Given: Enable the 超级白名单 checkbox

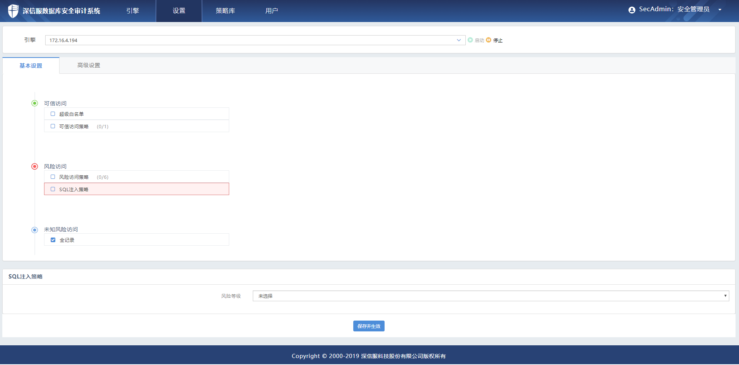Looking at the screenshot, I should click(53, 114).
